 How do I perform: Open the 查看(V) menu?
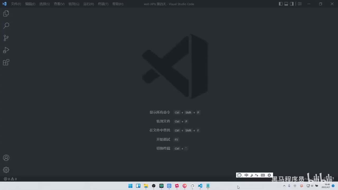[59, 4]
